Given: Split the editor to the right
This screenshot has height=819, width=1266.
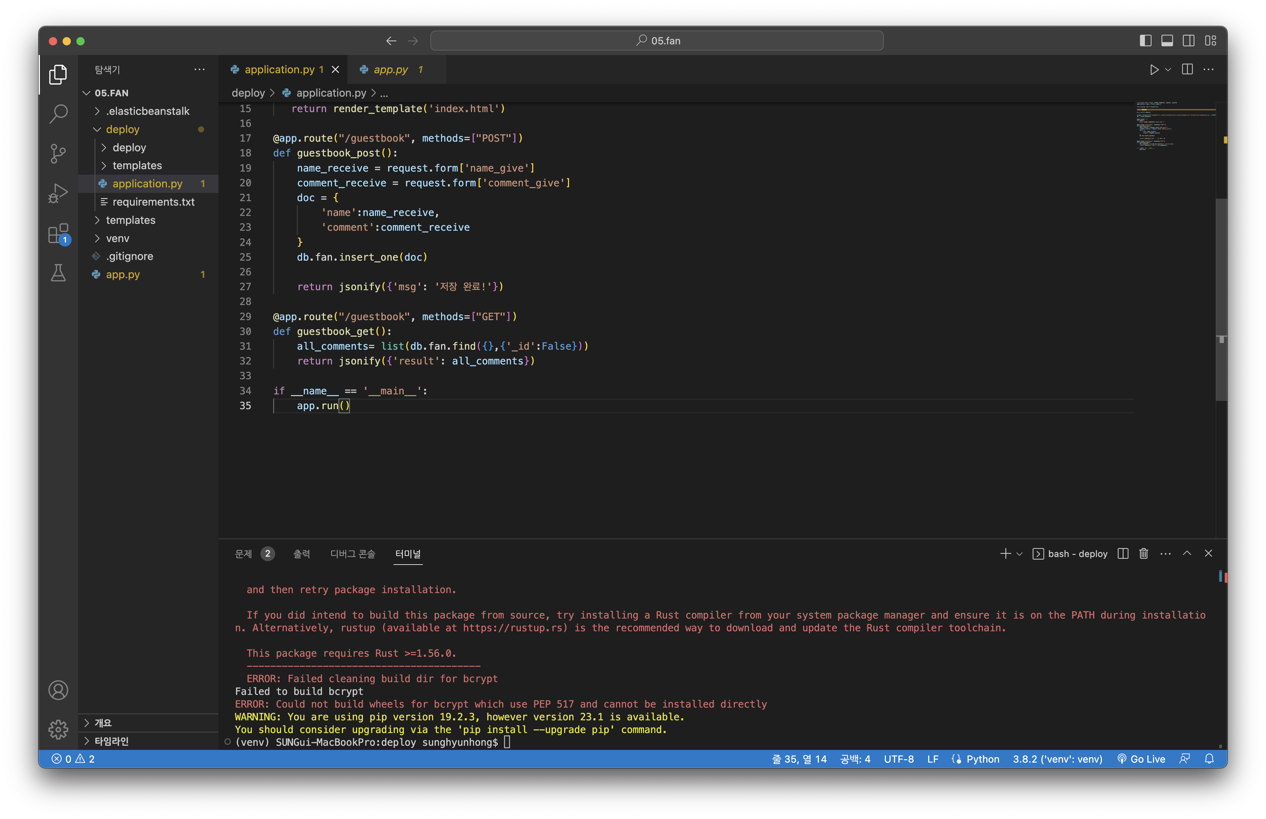Looking at the screenshot, I should [x=1187, y=69].
